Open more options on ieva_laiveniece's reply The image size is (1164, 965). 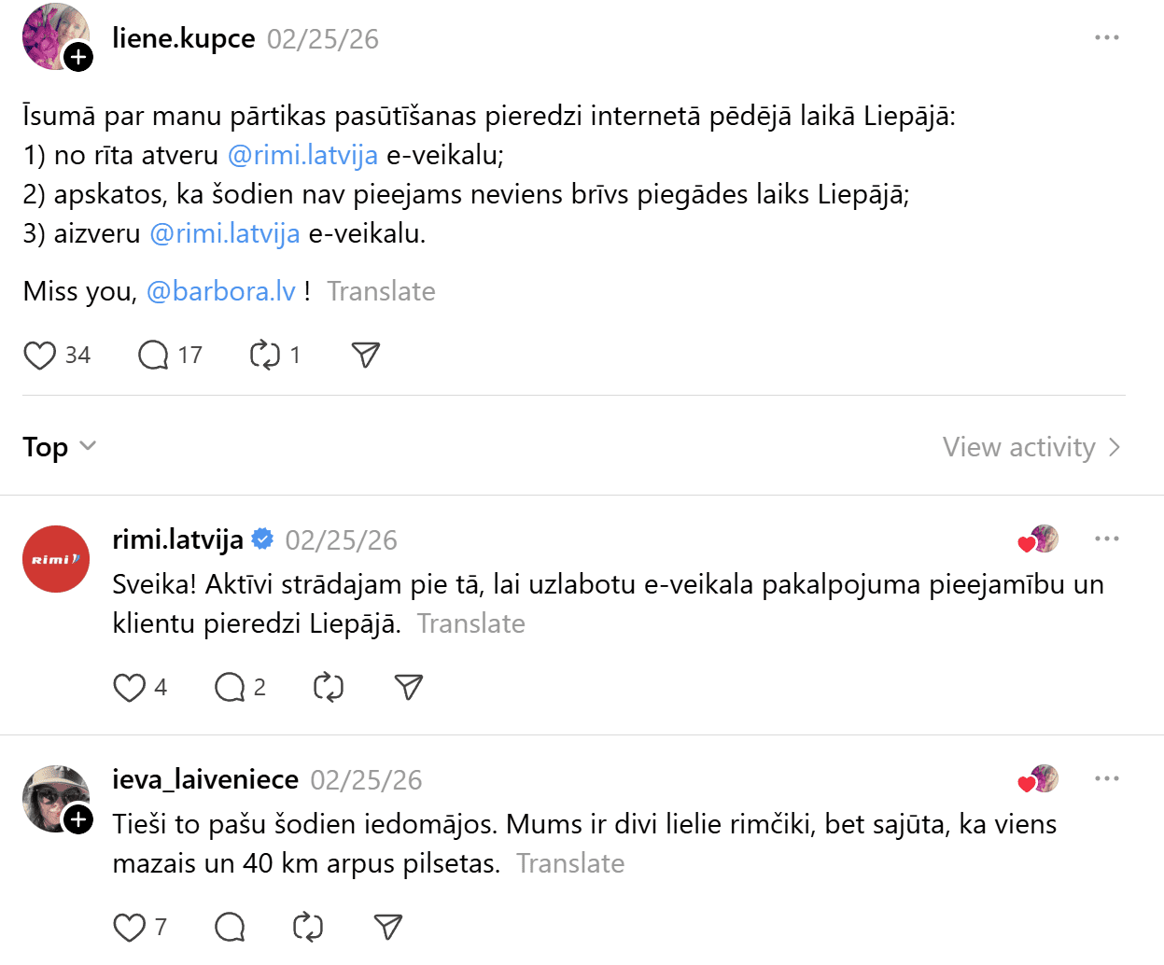pyautogui.click(x=1106, y=779)
